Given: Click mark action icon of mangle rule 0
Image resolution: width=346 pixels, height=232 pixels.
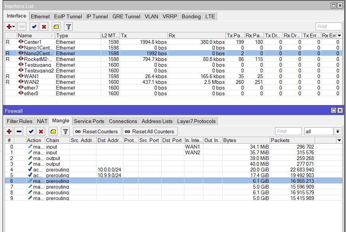Looking at the screenshot, I should tap(30, 146).
